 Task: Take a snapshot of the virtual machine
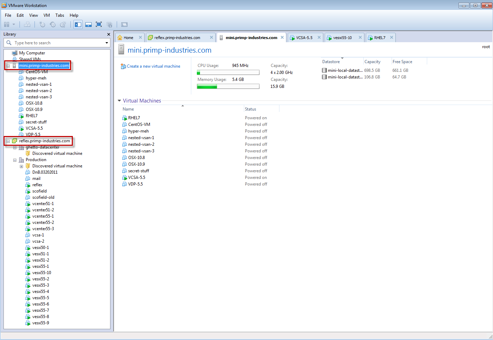[42, 24]
